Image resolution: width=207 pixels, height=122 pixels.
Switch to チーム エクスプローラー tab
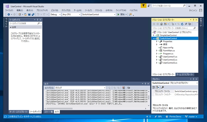(185, 74)
